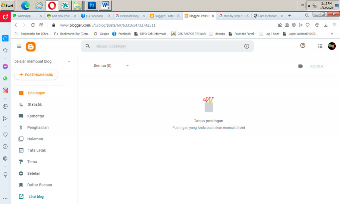The height and width of the screenshot is (204, 340).
Task: Open WhatsApp from Opera sidebar
Action: pyautogui.click(x=5, y=78)
